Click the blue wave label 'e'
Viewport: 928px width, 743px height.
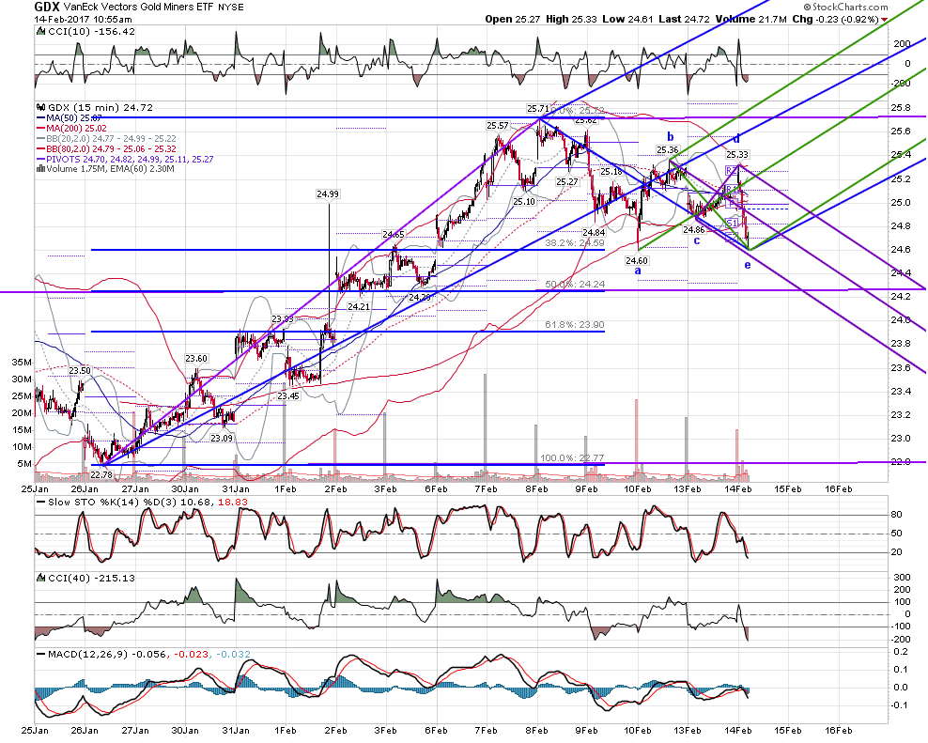coord(748,265)
